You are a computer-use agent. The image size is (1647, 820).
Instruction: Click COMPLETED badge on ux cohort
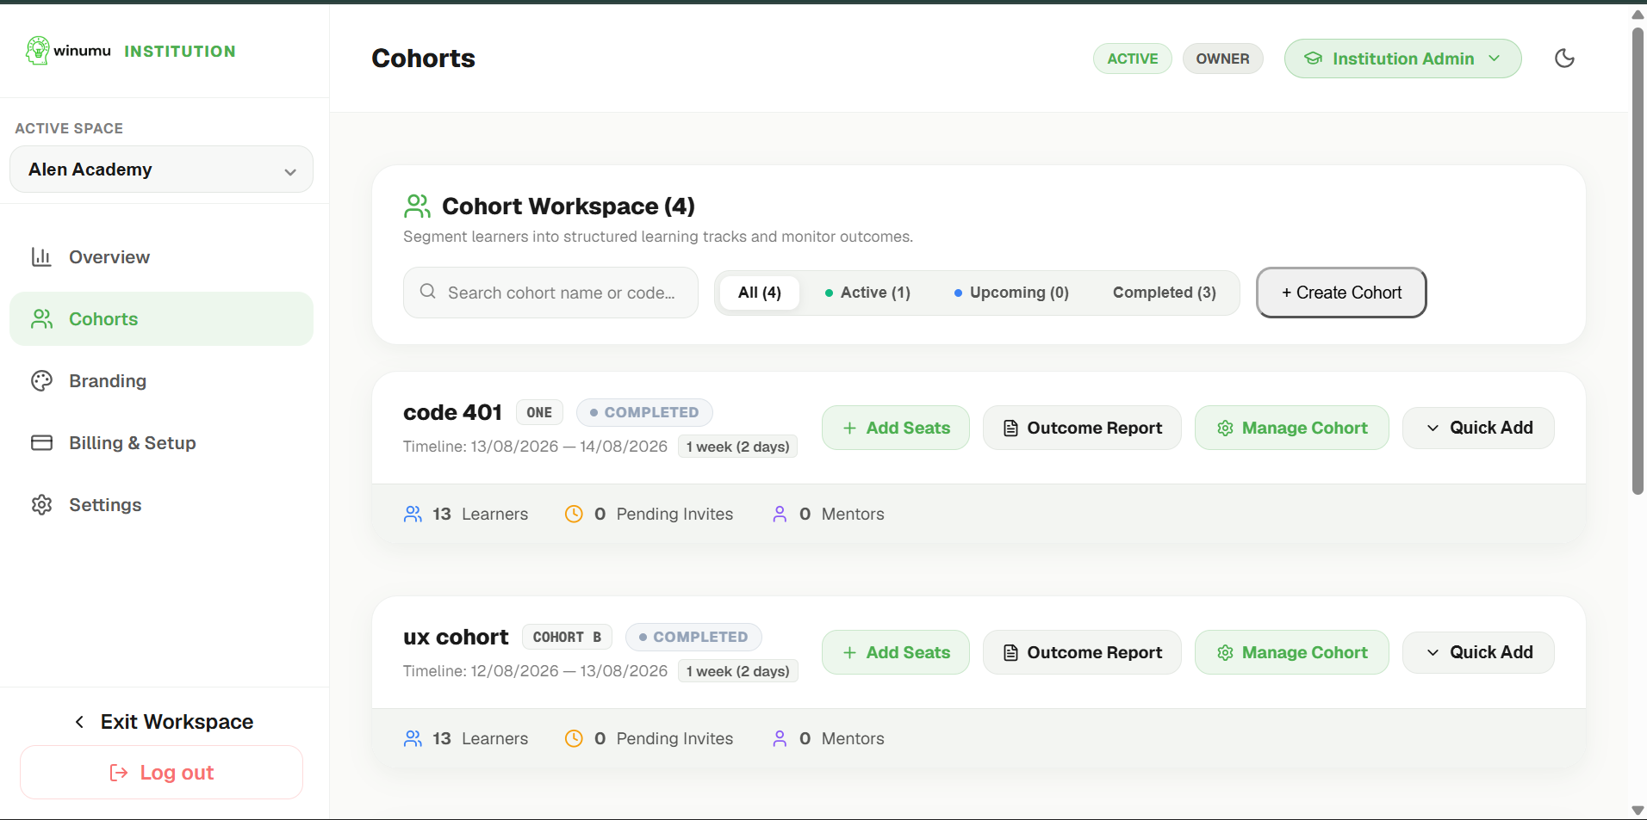click(x=693, y=637)
